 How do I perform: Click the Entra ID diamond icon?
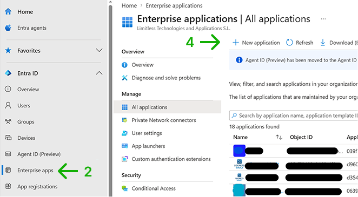click(8, 73)
